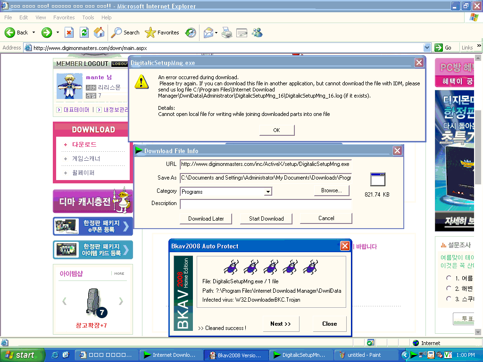Image resolution: width=483 pixels, height=362 pixels.
Task: Open Back button history dropdown arrow
Action: [x=34, y=33]
